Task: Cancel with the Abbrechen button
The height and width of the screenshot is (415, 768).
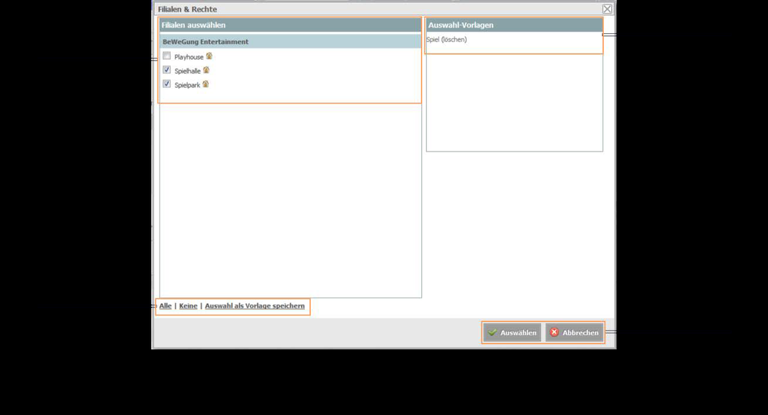Action: click(574, 332)
